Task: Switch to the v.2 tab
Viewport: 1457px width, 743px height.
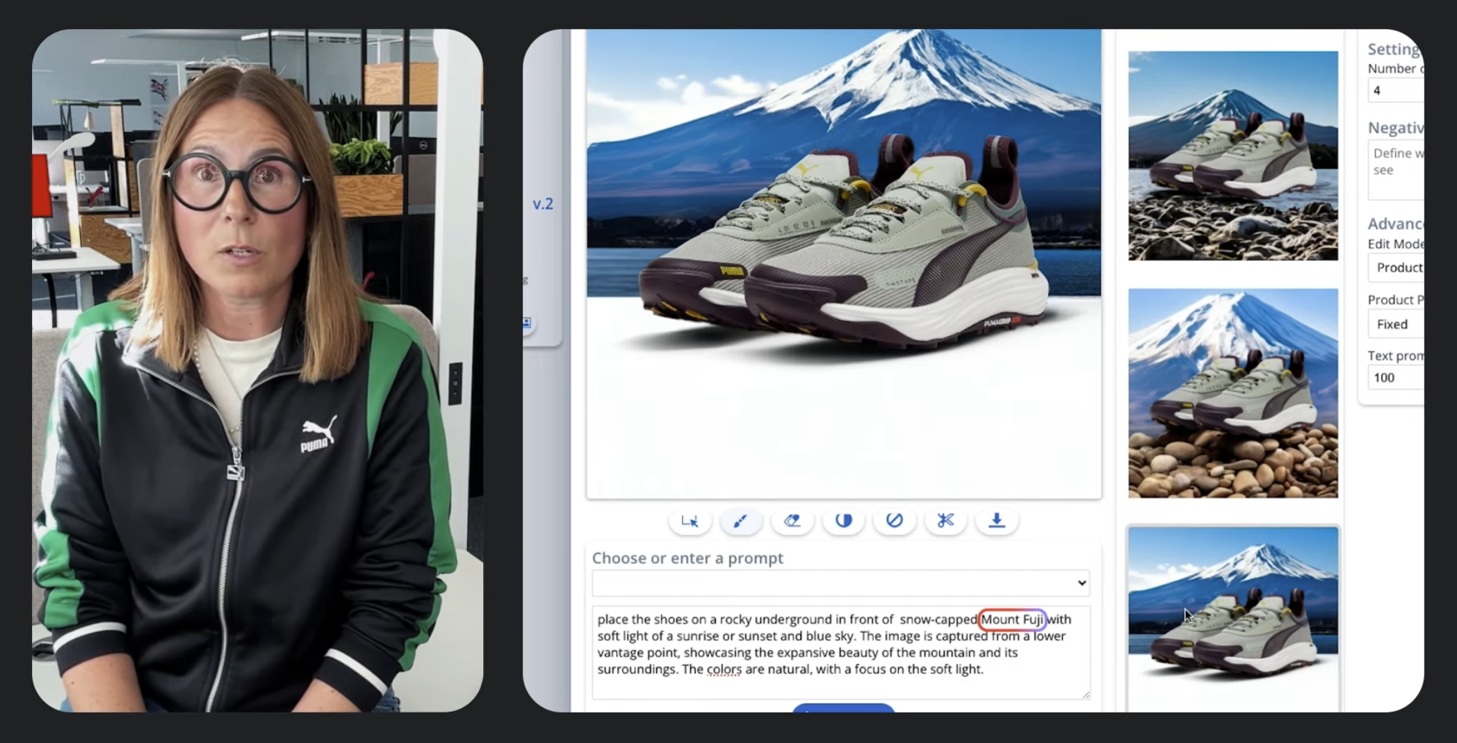Action: (543, 203)
